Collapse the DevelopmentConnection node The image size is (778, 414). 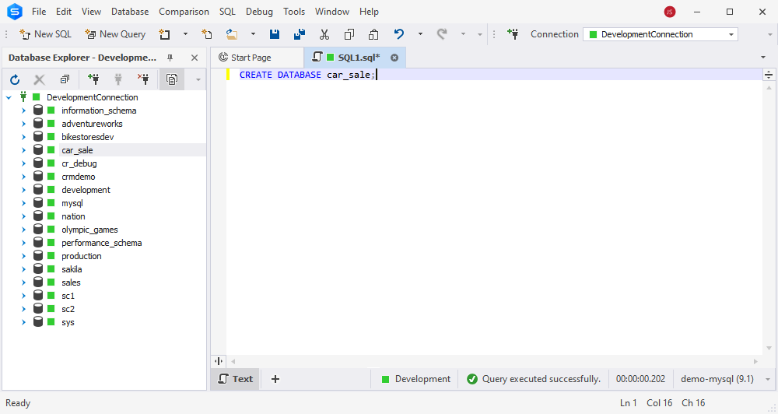click(9, 97)
